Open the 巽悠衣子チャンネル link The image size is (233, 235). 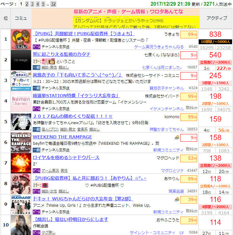coord(167,88)
